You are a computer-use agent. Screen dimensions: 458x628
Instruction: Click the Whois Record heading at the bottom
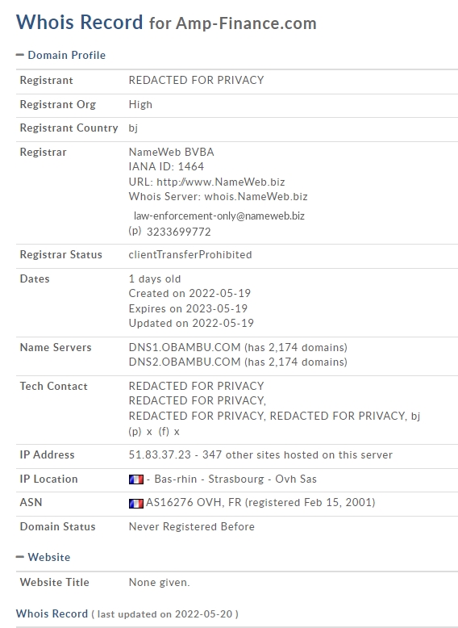coord(52,613)
